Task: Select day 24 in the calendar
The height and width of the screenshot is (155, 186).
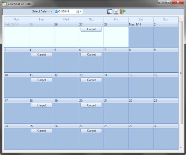Action: click(x=17, y=136)
